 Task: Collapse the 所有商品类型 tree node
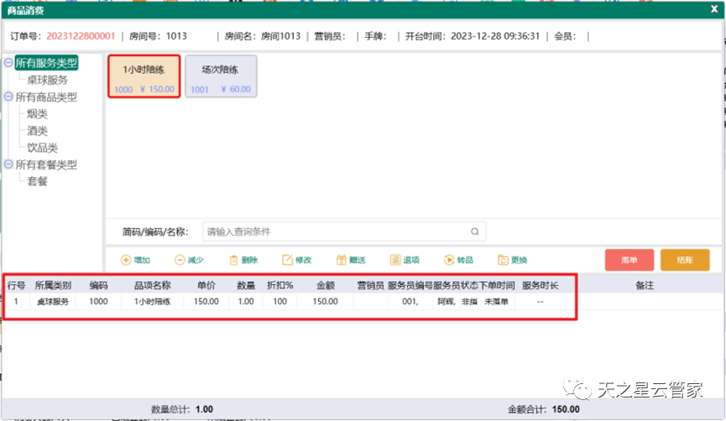[8, 97]
